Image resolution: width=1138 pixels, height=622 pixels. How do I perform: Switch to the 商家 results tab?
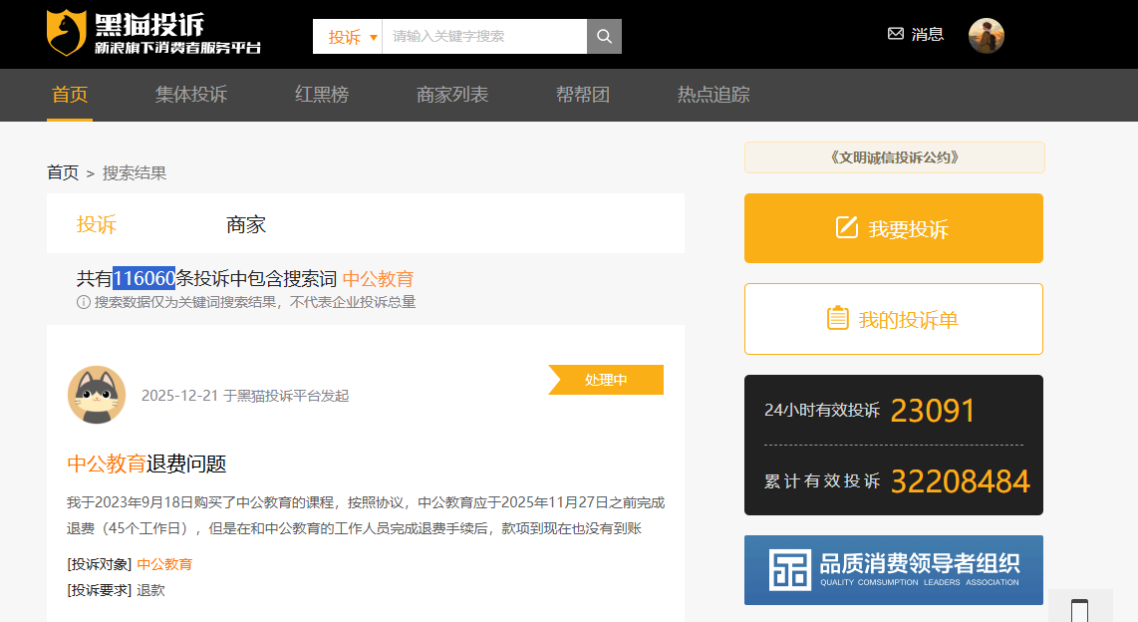(246, 224)
